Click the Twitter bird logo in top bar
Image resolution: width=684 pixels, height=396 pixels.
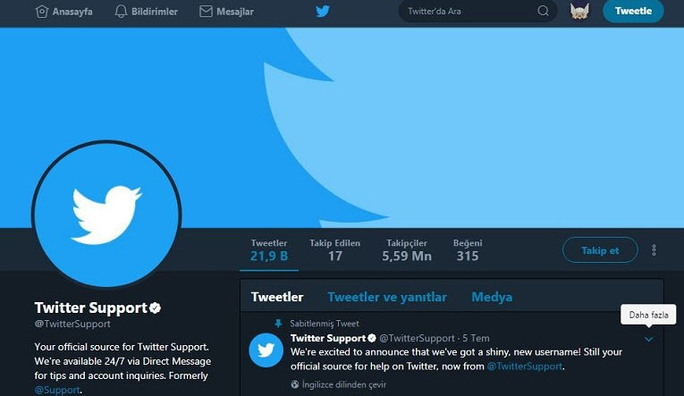click(x=323, y=11)
